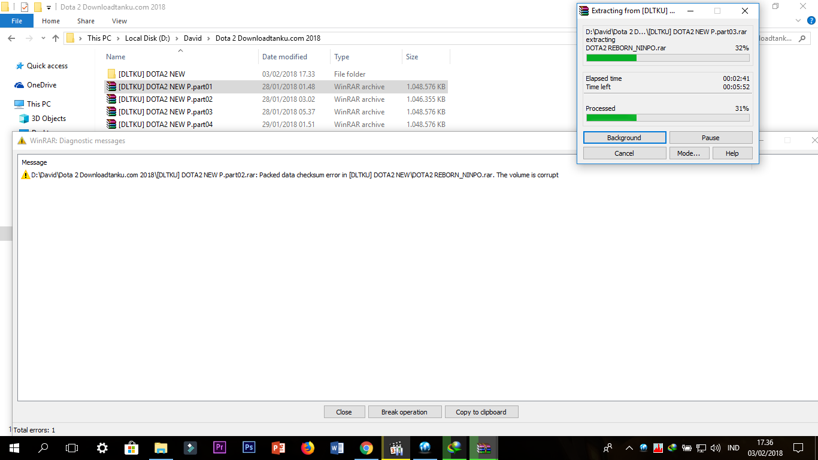Viewport: 818px width, 460px height.
Task: Click Break operation button
Action: 404,412
